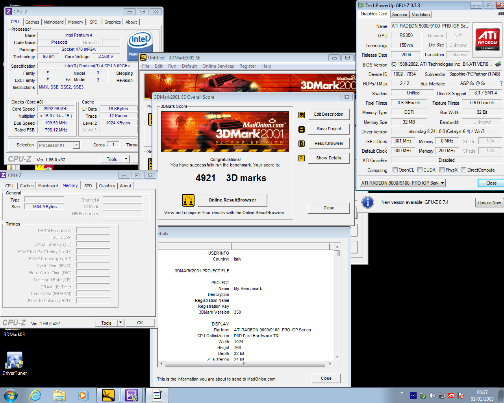504x403 pixels.
Task: Click the ResultBrowser icon beside its button
Action: [302, 144]
